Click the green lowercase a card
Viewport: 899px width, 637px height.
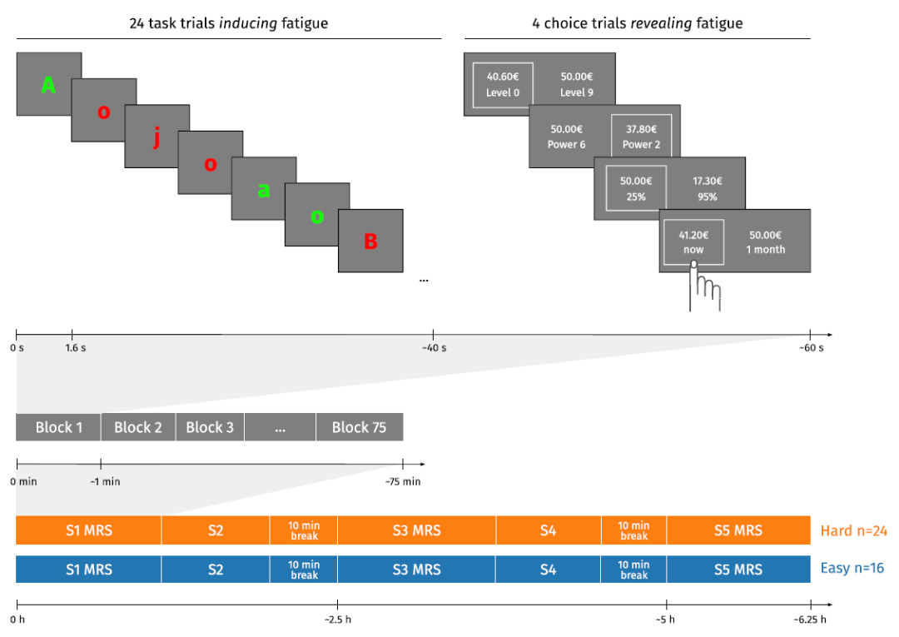(x=264, y=189)
